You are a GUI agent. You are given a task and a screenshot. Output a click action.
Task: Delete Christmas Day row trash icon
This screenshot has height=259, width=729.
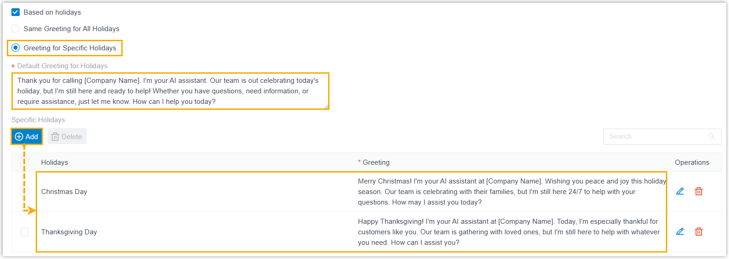[699, 191]
